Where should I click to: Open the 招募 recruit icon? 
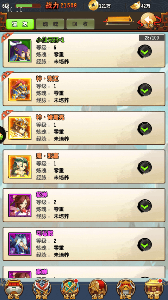(154, 289)
